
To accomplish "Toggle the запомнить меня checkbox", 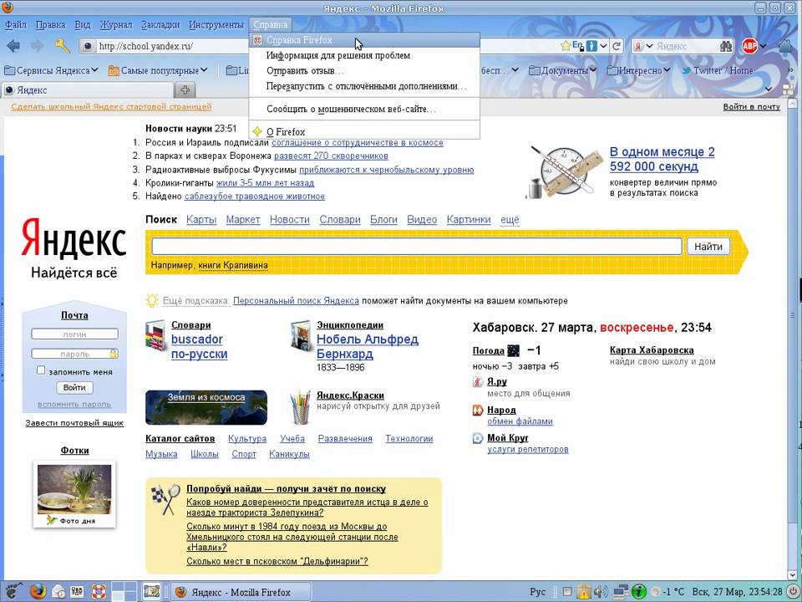I will tap(41, 370).
